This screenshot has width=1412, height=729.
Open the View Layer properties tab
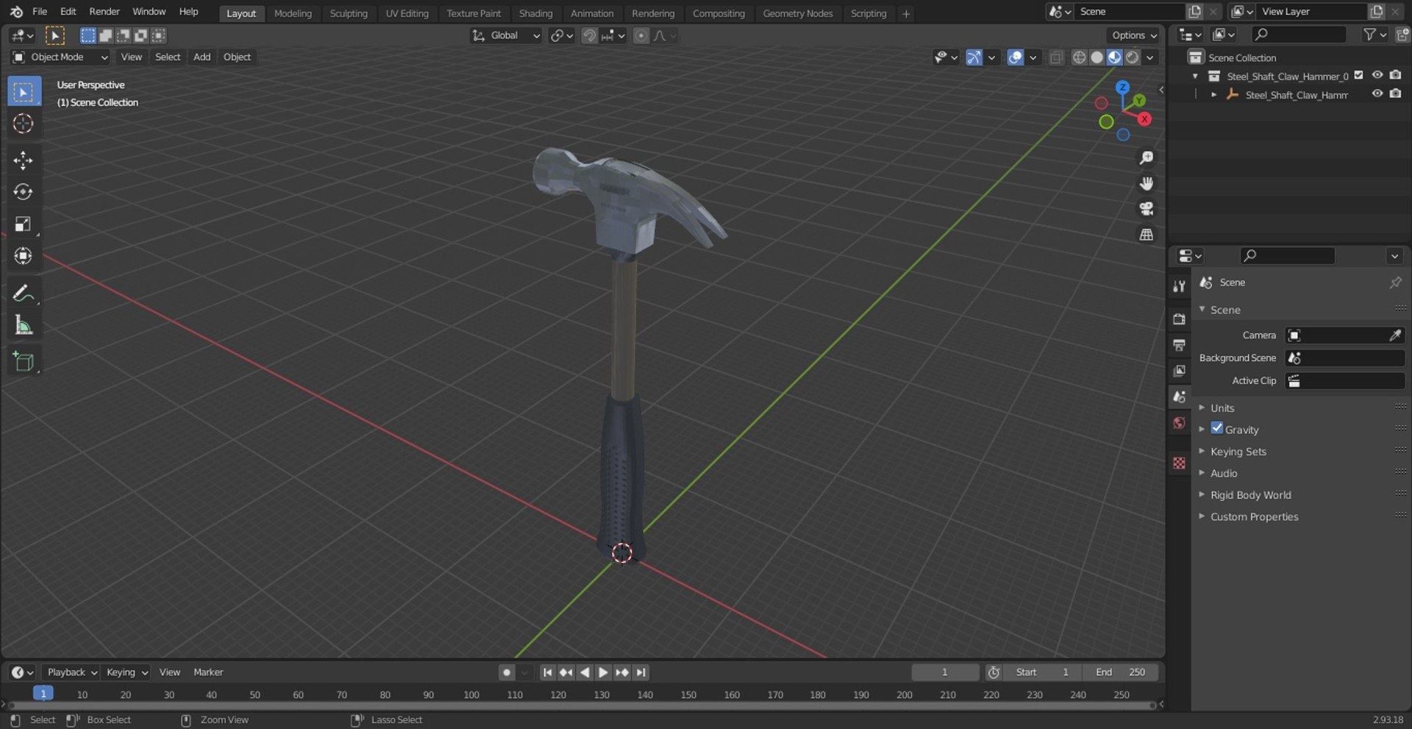(x=1179, y=371)
